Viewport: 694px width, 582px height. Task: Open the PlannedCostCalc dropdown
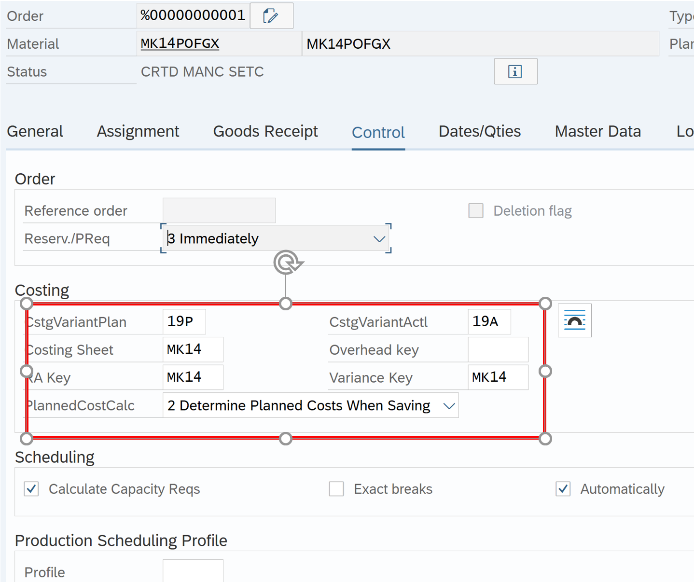pos(449,406)
